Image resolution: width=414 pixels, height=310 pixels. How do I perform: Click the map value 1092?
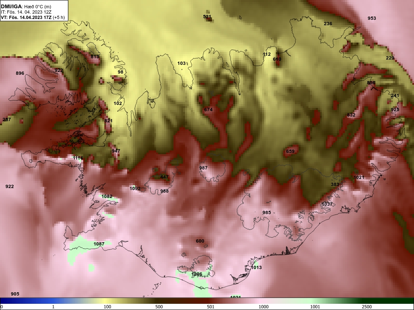[x=135, y=188]
